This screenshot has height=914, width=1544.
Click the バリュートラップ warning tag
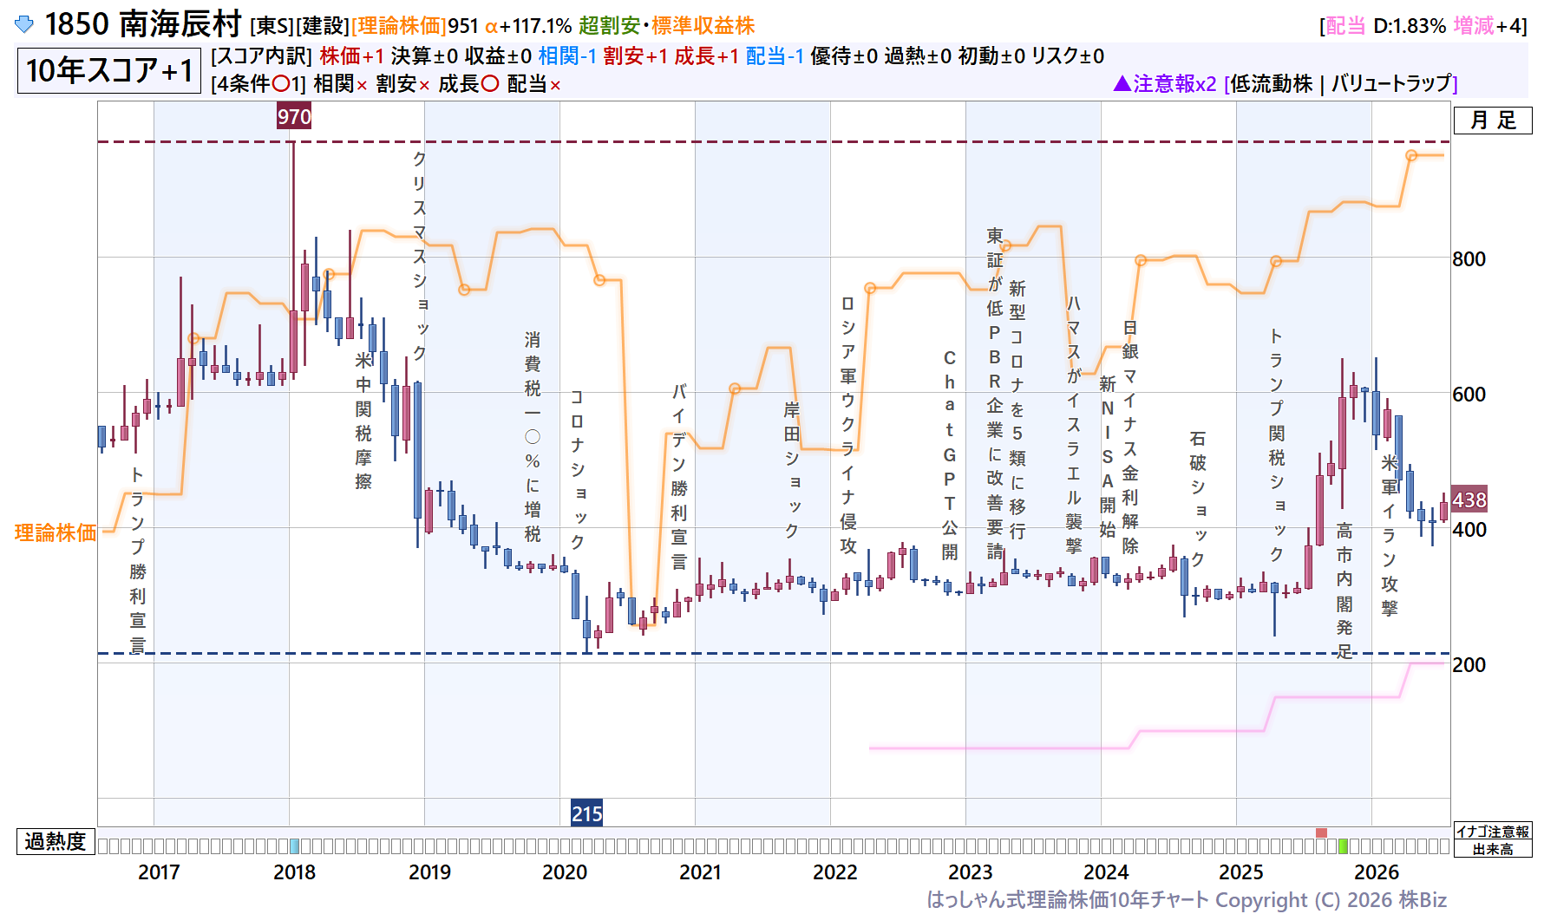click(1390, 83)
